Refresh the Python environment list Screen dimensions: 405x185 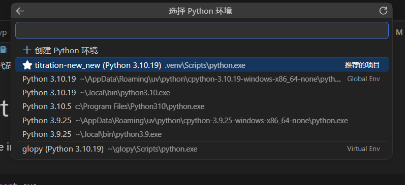pos(383,11)
